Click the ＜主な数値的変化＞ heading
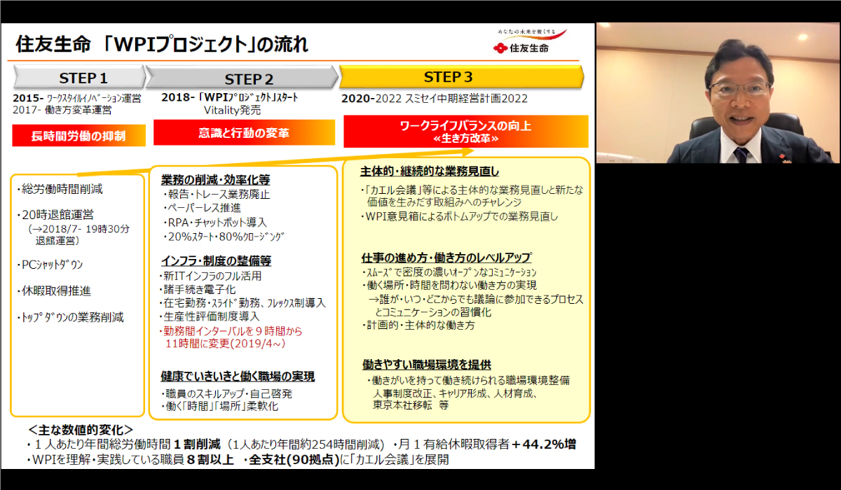The image size is (841, 490). (x=81, y=430)
